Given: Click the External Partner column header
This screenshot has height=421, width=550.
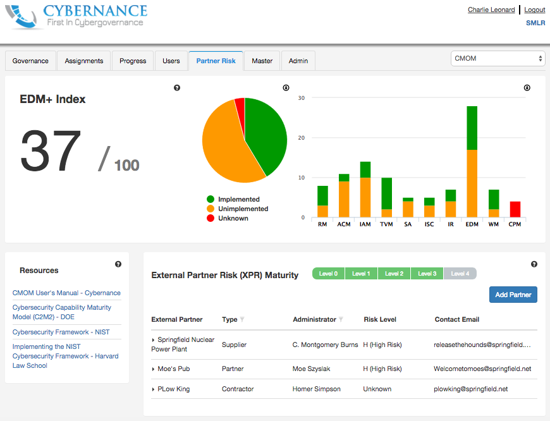Looking at the screenshot, I should (x=177, y=320).
